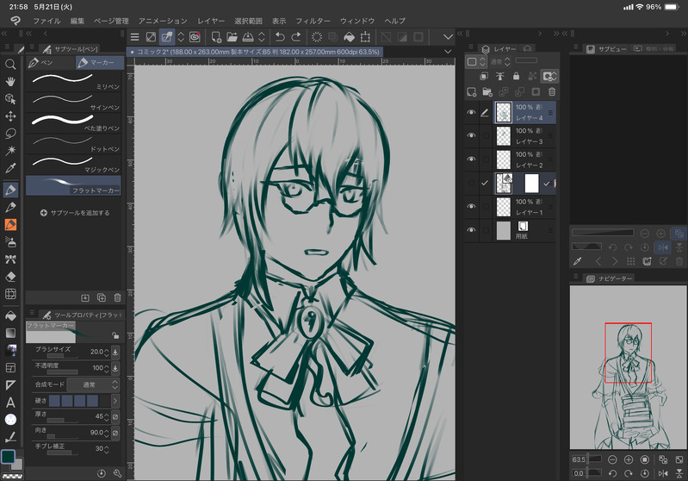Expand the command bar overflow chevron
The height and width of the screenshot is (481, 688).
coord(448,37)
